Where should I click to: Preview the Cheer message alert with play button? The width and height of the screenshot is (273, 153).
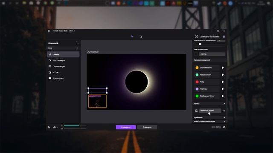(x=223, y=96)
